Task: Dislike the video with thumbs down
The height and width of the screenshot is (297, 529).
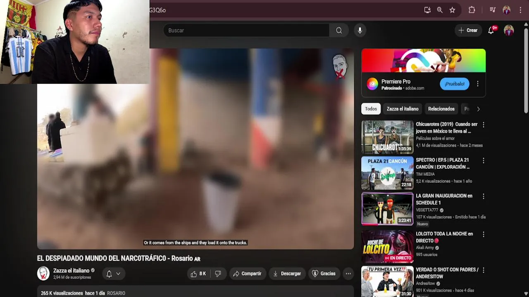Action: coord(218,273)
